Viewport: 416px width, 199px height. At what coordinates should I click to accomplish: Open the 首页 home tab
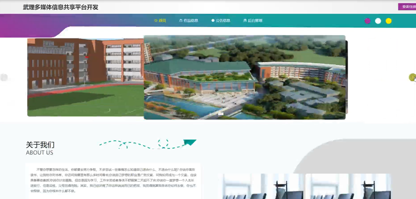pos(160,21)
